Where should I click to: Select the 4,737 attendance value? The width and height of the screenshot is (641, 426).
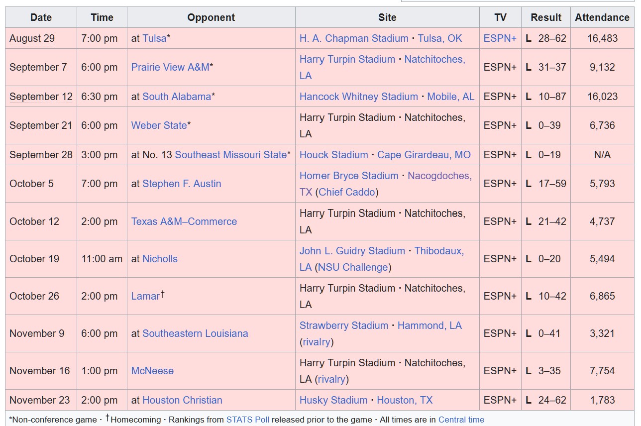[x=602, y=221]
